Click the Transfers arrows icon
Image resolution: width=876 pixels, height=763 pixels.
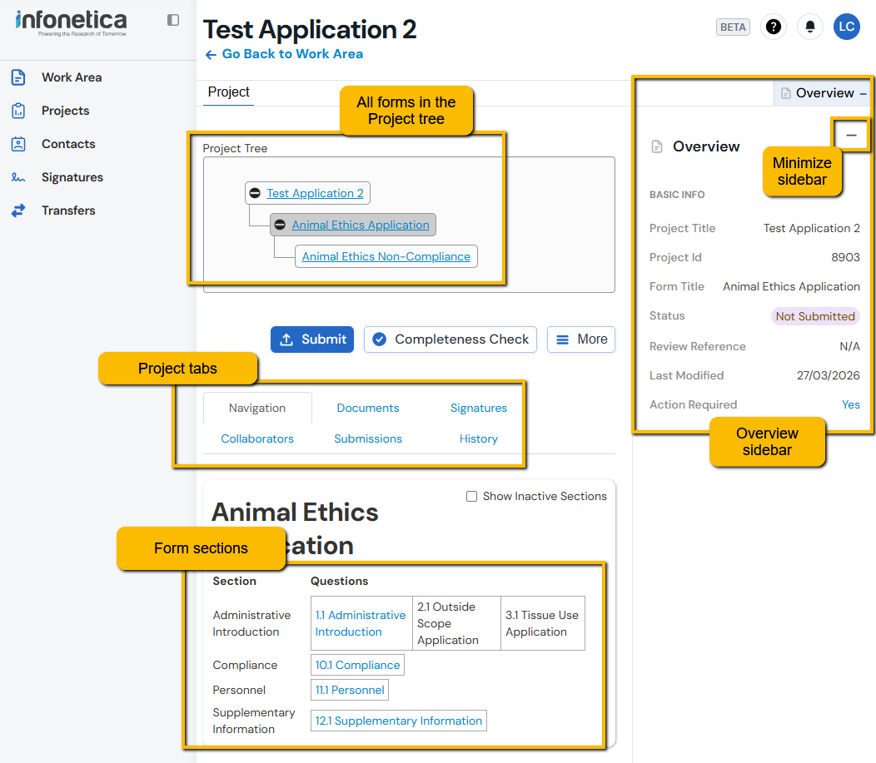[x=18, y=211]
